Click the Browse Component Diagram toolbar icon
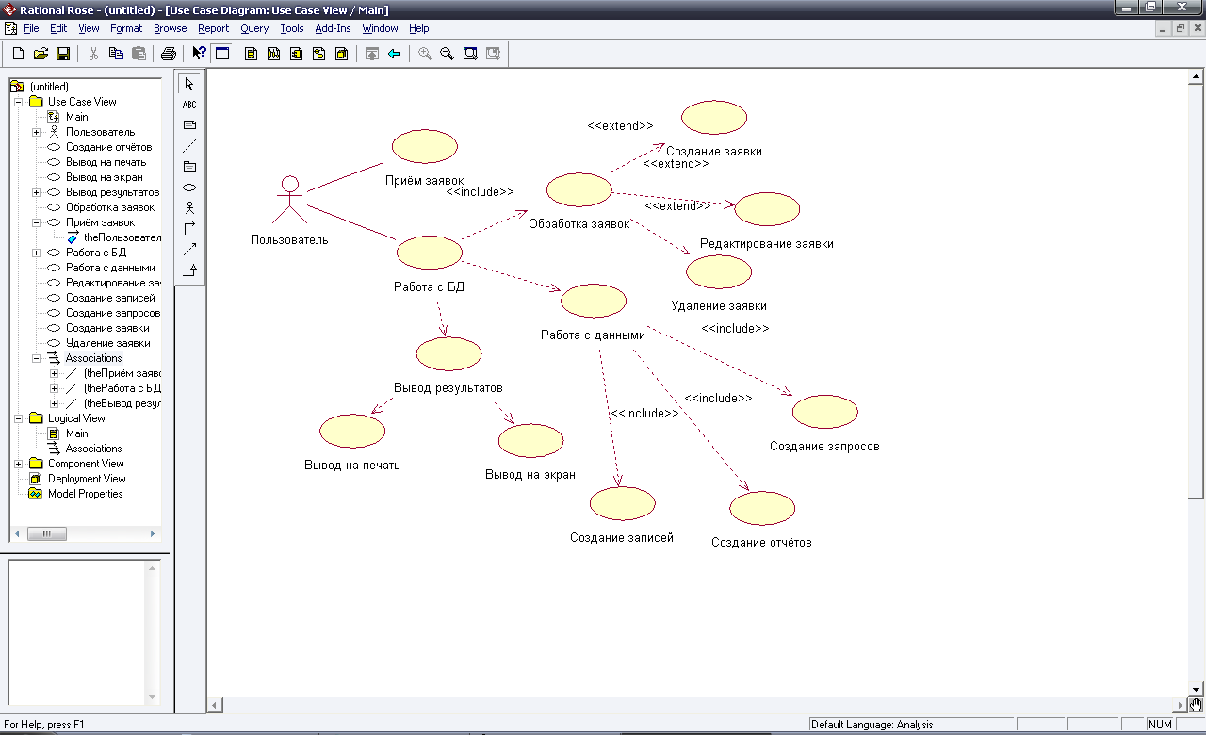Viewport: 1206px width, 735px height. click(x=296, y=54)
